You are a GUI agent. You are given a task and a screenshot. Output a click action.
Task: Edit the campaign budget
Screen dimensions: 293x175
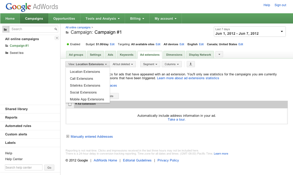[112, 44]
